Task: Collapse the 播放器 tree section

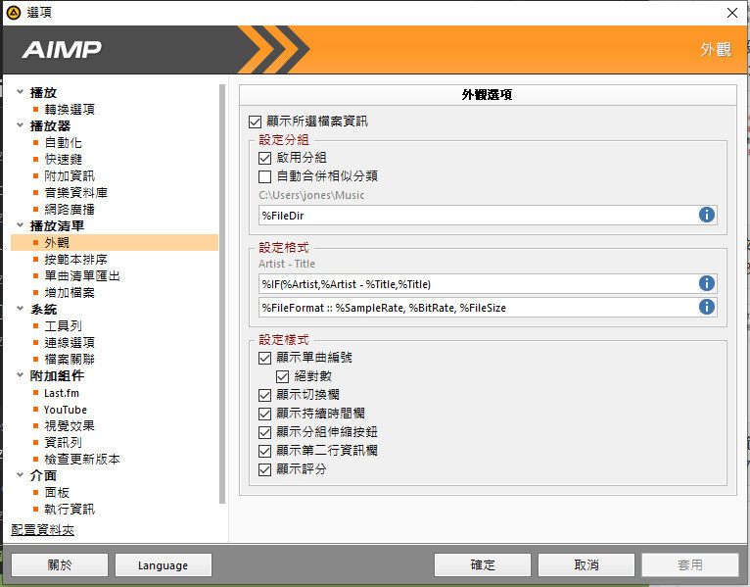Action: (x=21, y=125)
